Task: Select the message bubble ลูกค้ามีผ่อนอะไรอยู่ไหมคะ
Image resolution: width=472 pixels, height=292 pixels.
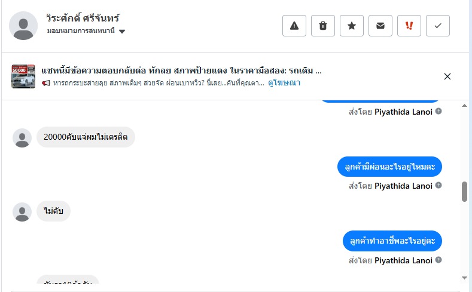Action: tap(389, 167)
